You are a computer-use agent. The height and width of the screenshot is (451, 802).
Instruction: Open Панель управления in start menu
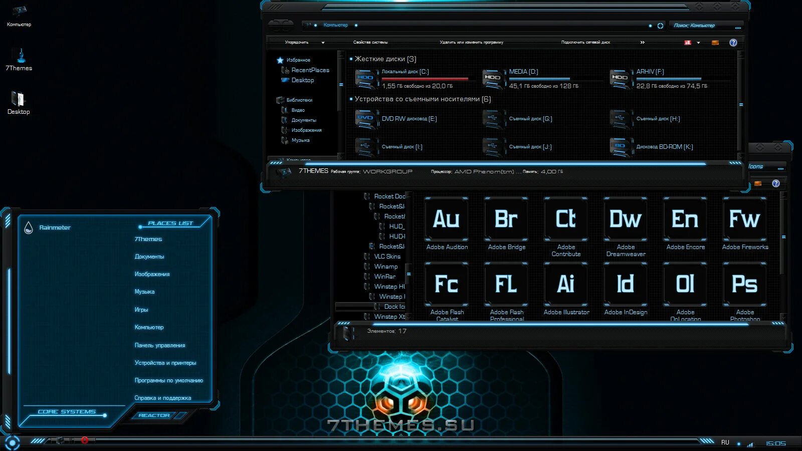click(159, 345)
